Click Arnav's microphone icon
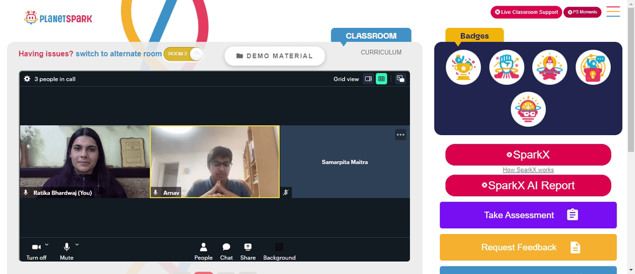Image resolution: width=635 pixels, height=274 pixels. 155,193
